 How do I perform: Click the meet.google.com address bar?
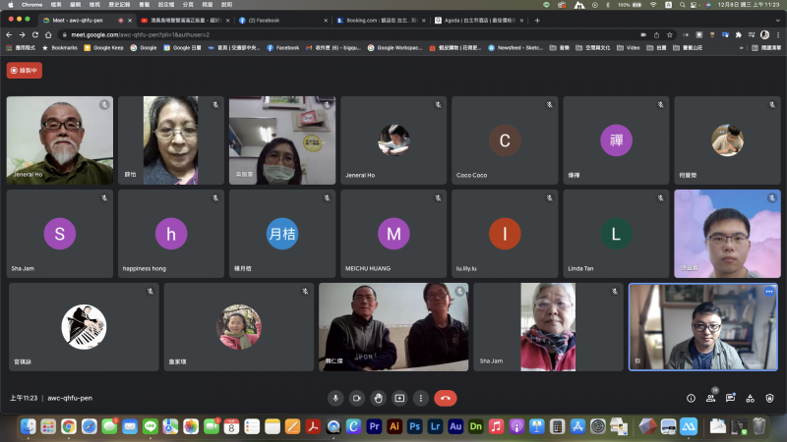pyautogui.click(x=295, y=33)
